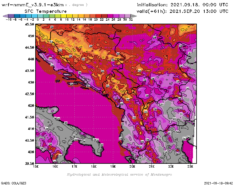Screen dimensions: 239x185
Task: Click the 'Hydrological and Meteorological service of Montenegro' credit
Action: [119, 175]
